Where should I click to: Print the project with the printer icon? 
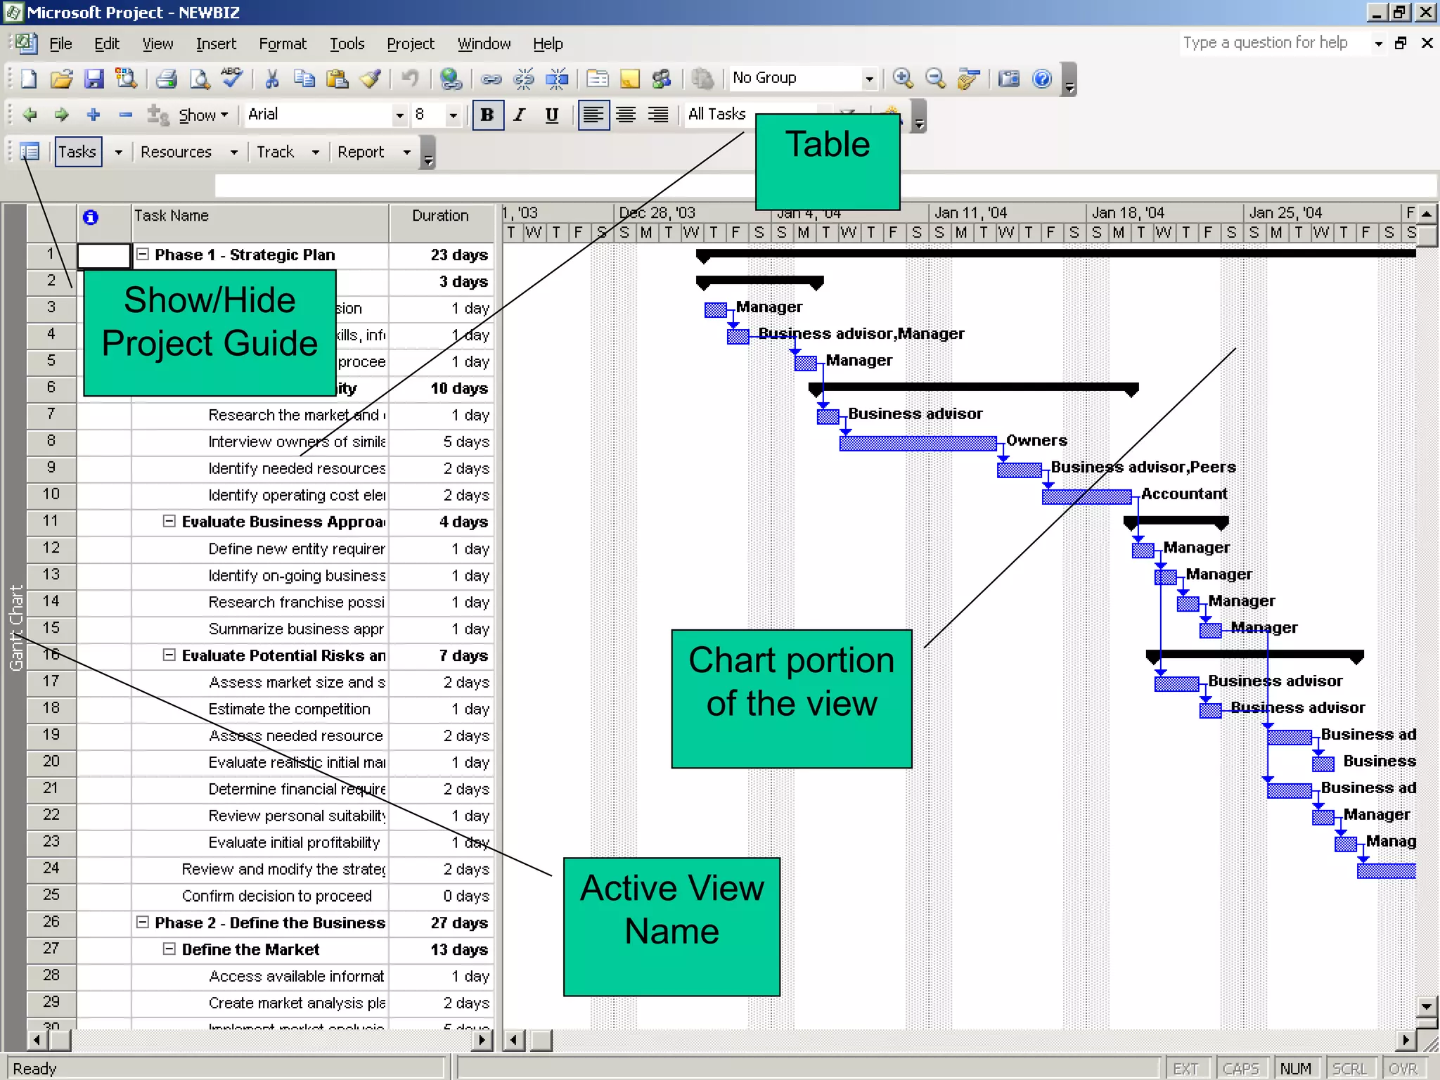point(167,79)
